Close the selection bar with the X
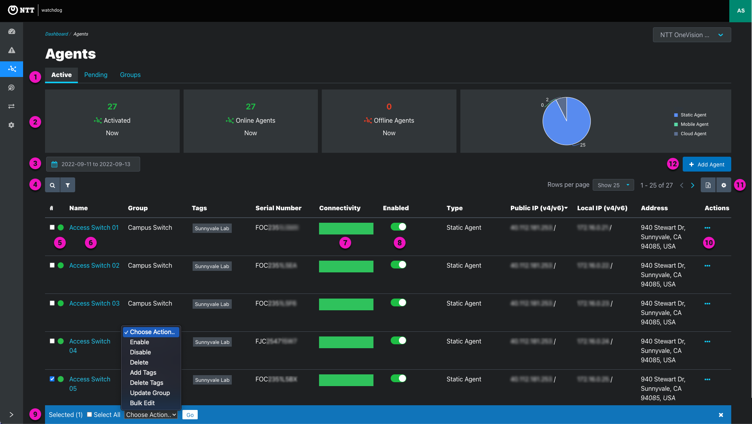This screenshot has width=752, height=424. tap(721, 415)
